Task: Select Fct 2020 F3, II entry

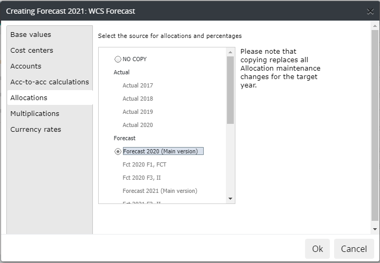Action: pyautogui.click(x=141, y=178)
